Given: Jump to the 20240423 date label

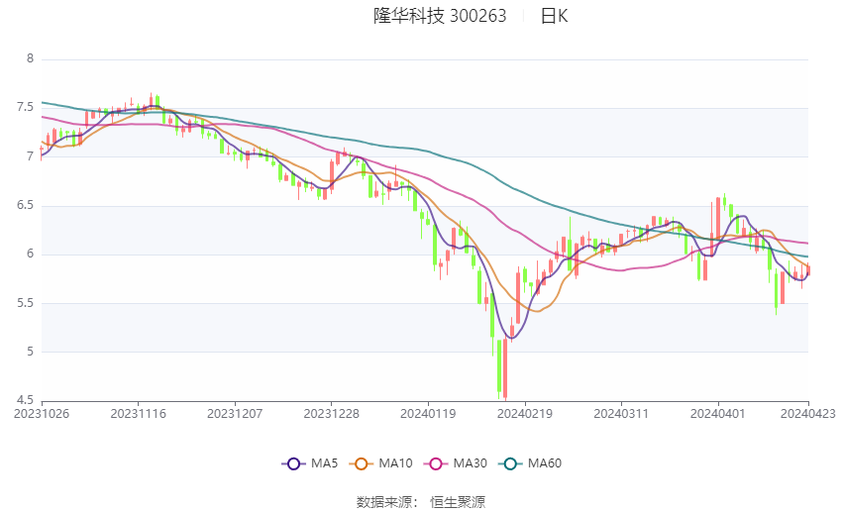Looking at the screenshot, I should [808, 413].
